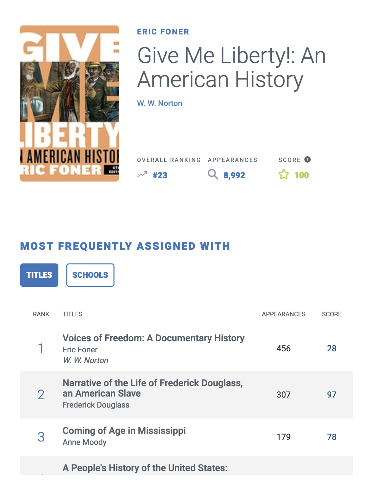Select the Titles tab
Screen dimensions: 375x489
point(39,275)
